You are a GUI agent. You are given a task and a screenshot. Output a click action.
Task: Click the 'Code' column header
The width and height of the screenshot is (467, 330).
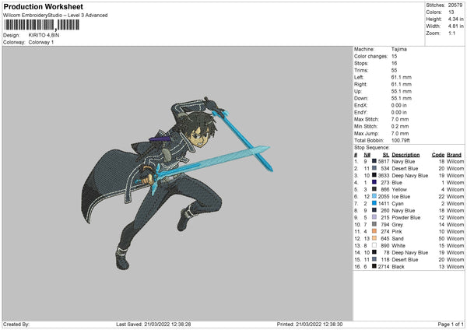pos(437,155)
